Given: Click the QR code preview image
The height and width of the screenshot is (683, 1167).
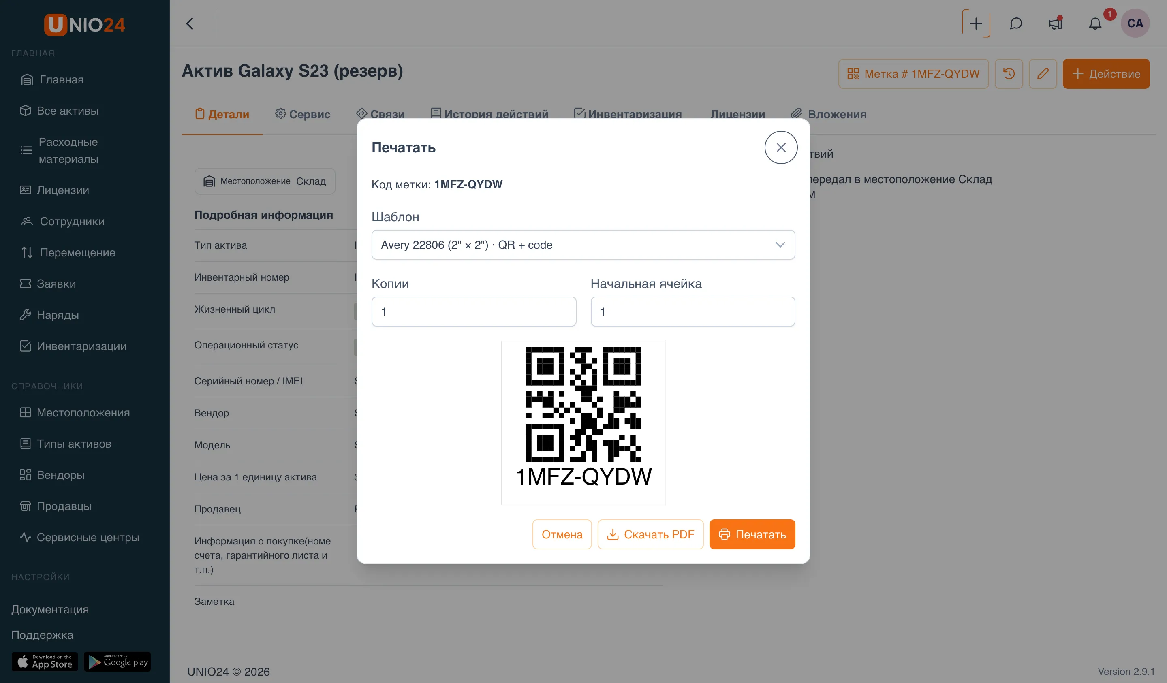Looking at the screenshot, I should coord(583,422).
